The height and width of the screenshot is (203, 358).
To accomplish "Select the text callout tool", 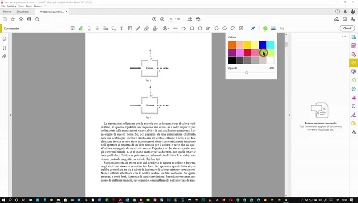I will (x=208, y=28).
